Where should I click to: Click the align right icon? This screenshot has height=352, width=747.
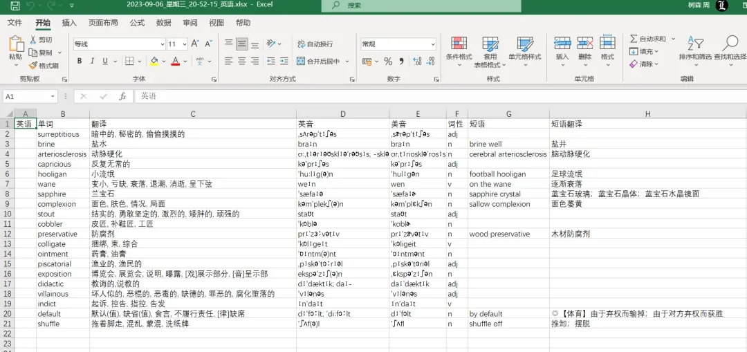pyautogui.click(x=255, y=61)
